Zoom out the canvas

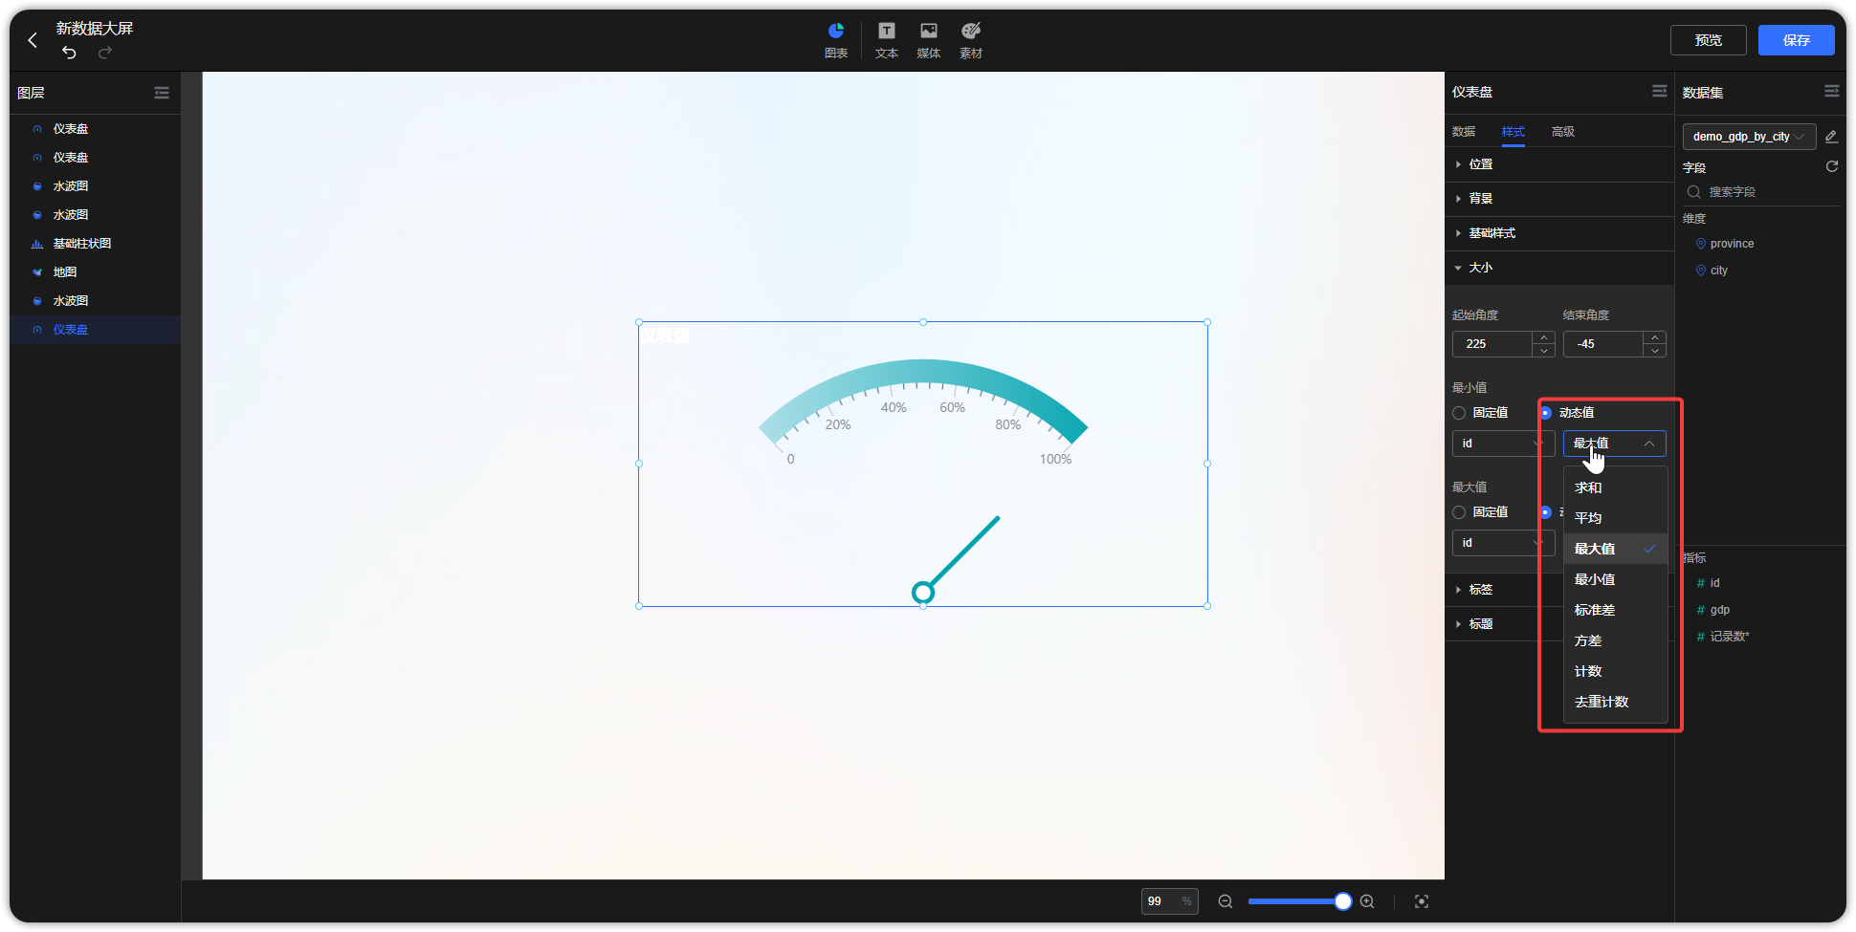pos(1226,901)
